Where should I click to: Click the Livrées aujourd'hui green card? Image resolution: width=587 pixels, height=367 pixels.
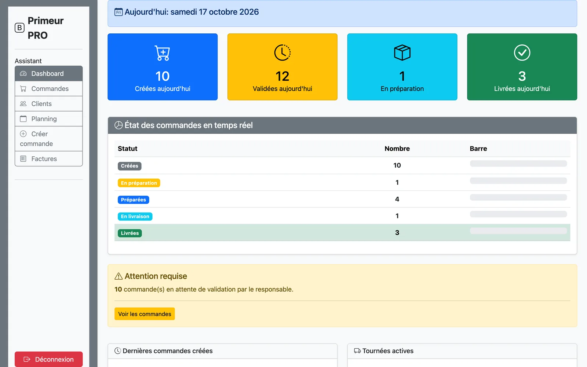pyautogui.click(x=522, y=67)
